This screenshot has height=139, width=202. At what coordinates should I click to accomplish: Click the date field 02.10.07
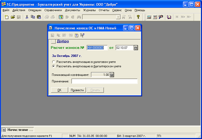pyautogui.click(x=125, y=48)
